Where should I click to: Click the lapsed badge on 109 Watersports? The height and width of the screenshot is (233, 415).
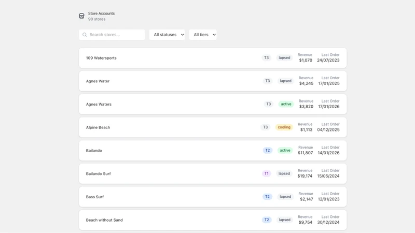(x=284, y=57)
